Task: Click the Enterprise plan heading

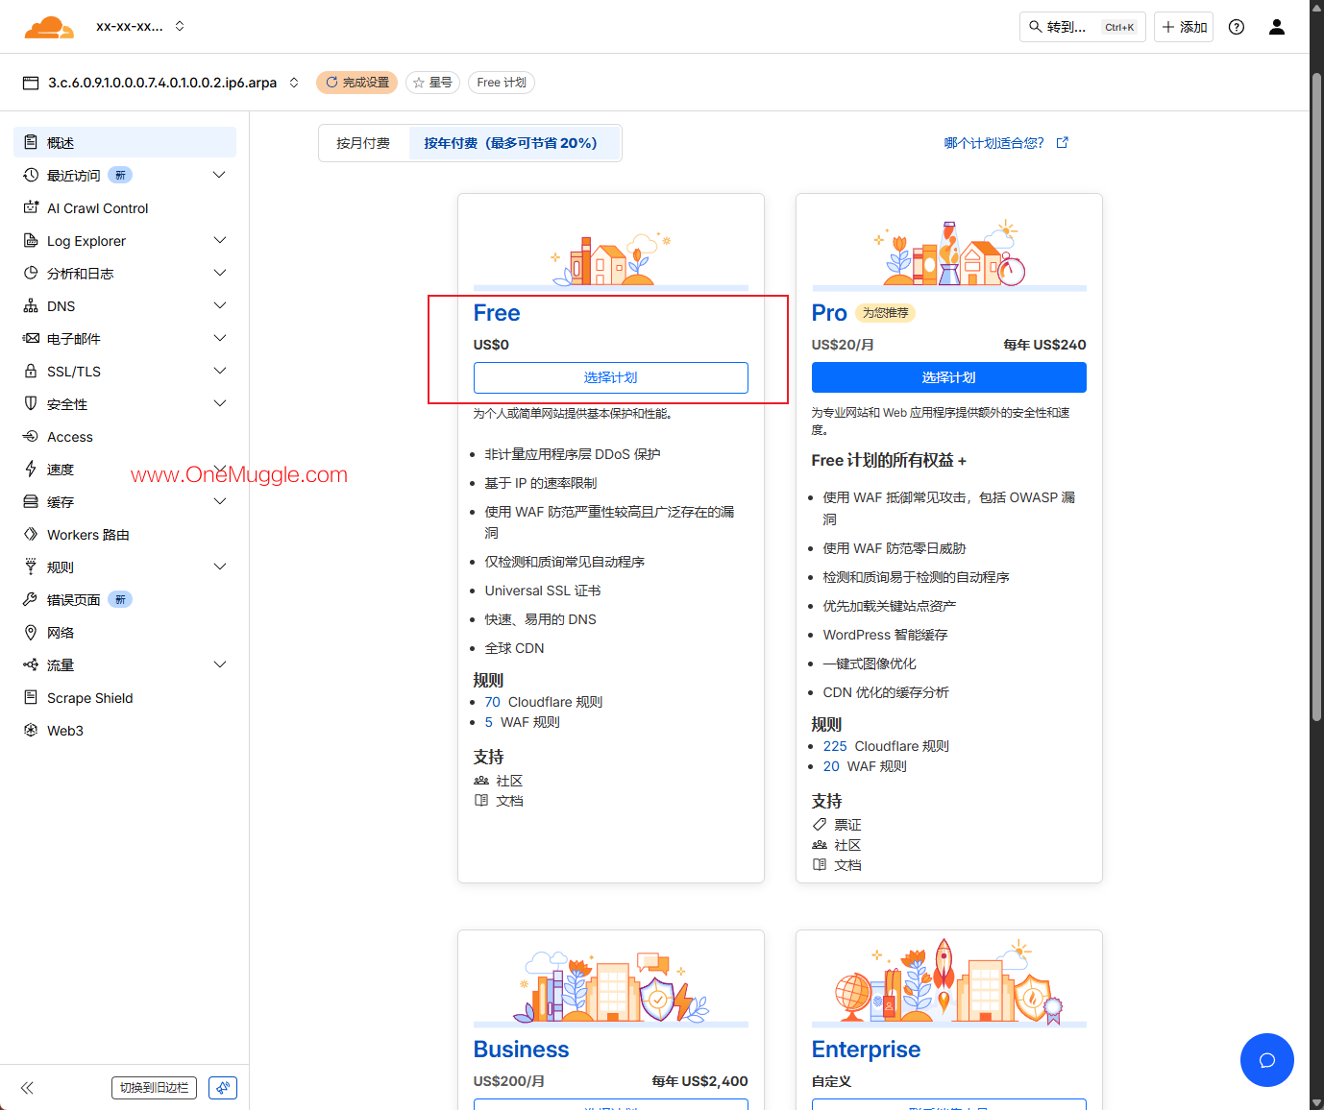Action: click(866, 1050)
